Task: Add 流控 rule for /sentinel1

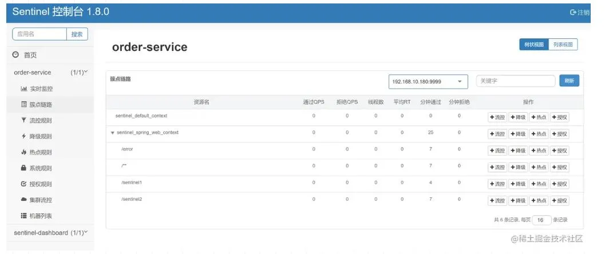Action: pos(497,184)
